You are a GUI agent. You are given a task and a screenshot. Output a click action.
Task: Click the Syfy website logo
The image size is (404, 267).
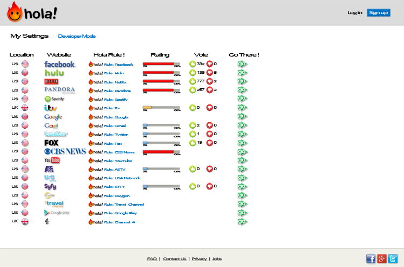point(50,186)
